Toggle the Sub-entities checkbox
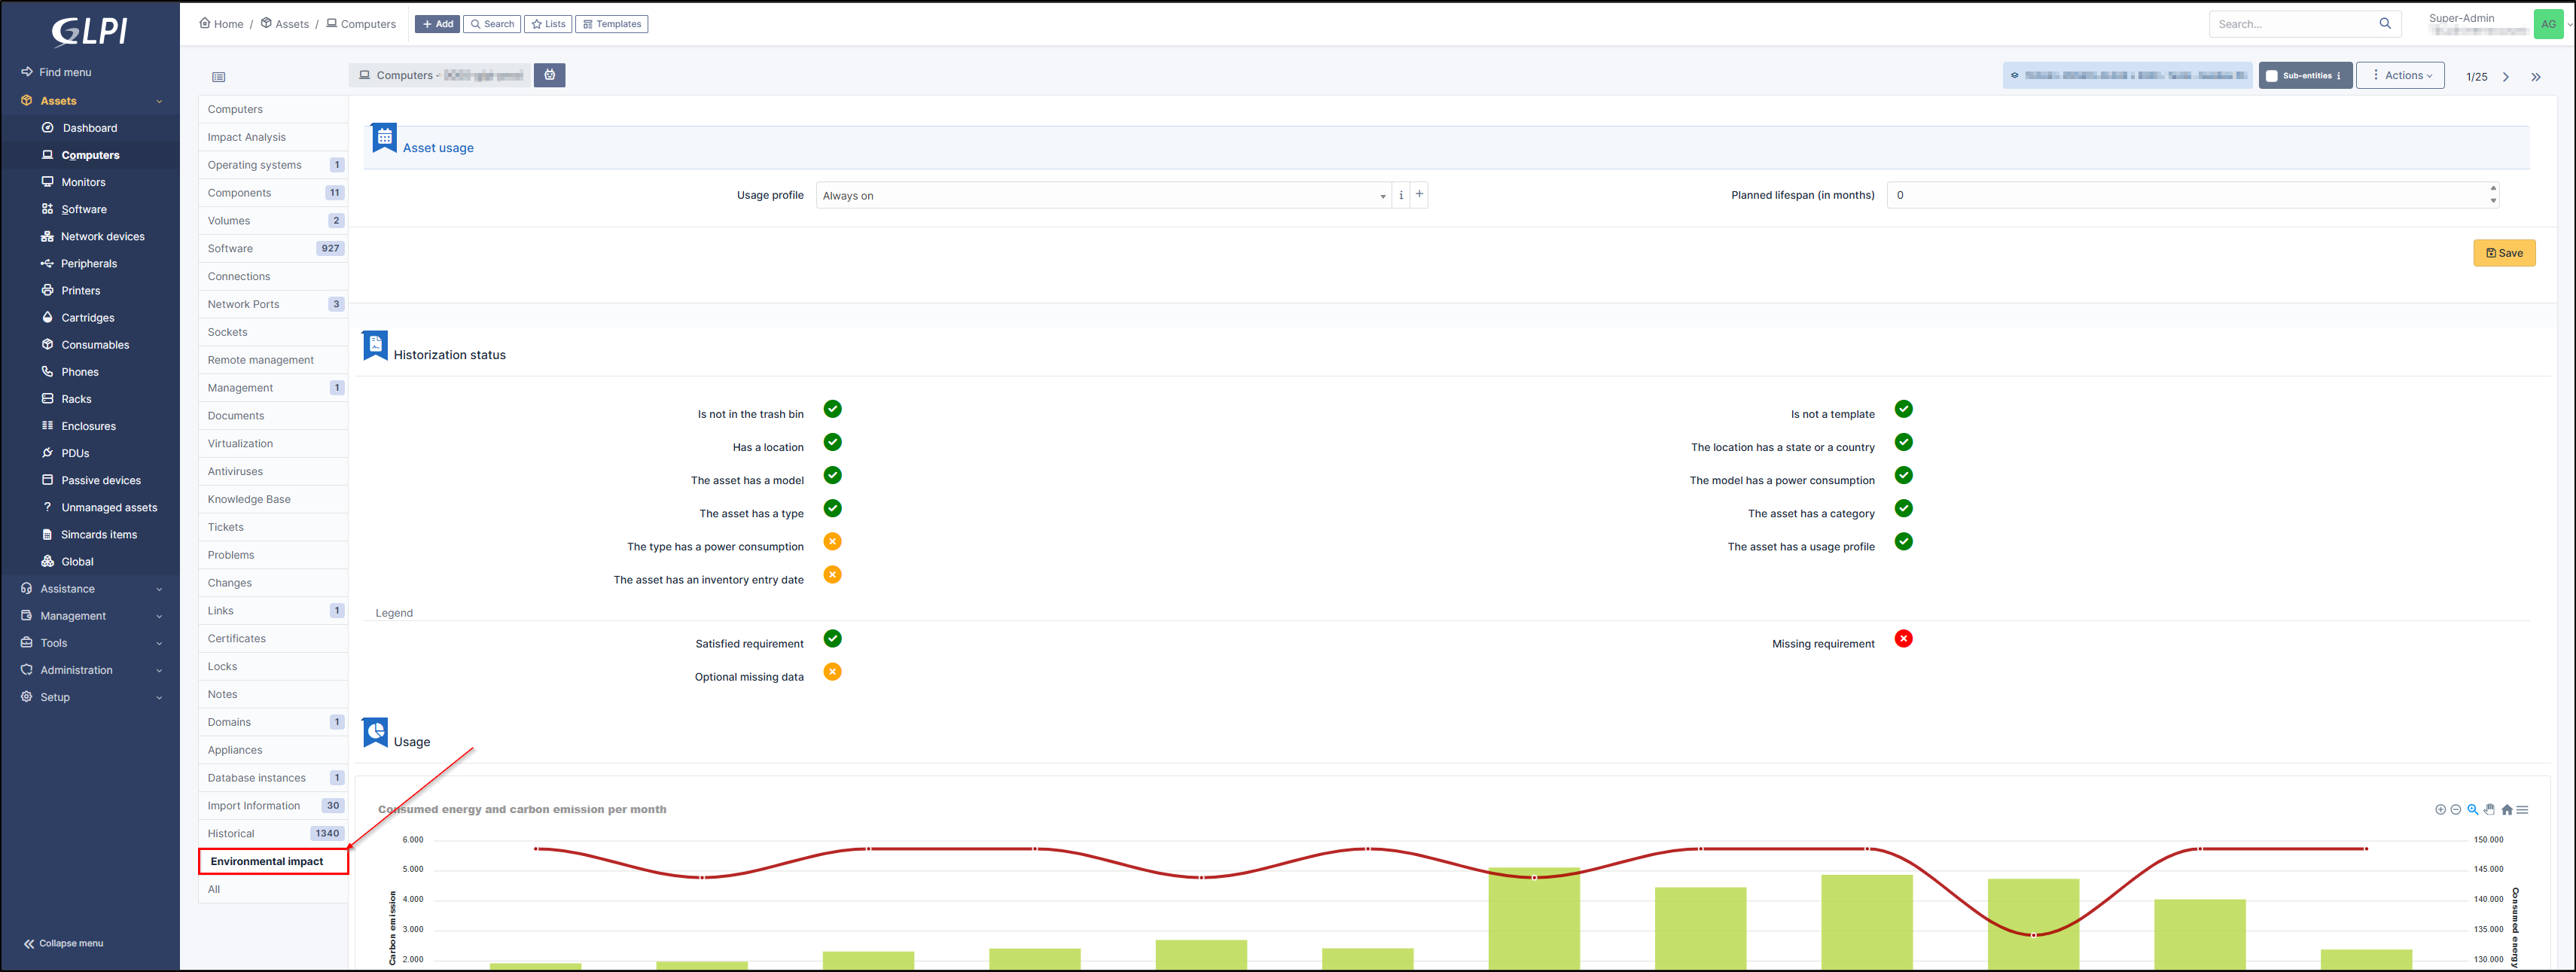The height and width of the screenshot is (972, 2576). (x=2272, y=76)
